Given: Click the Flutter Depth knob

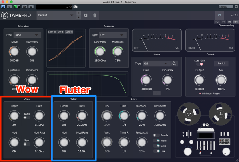Looking at the screenshot, I should 64,116.
